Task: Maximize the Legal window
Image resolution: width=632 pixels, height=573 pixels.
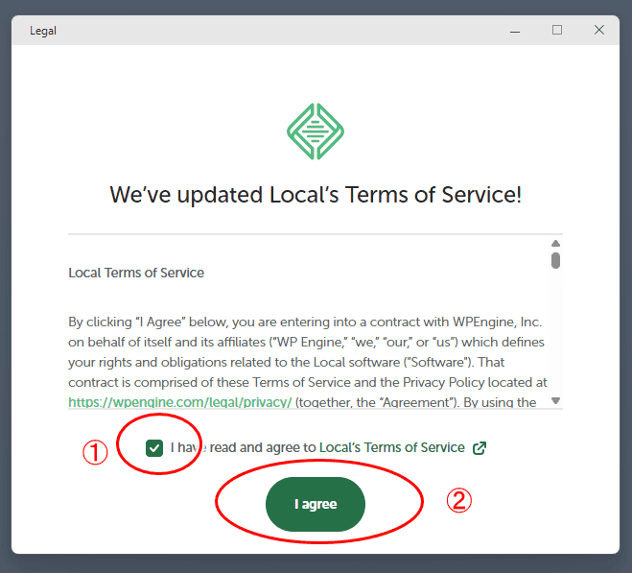Action: coord(557,31)
